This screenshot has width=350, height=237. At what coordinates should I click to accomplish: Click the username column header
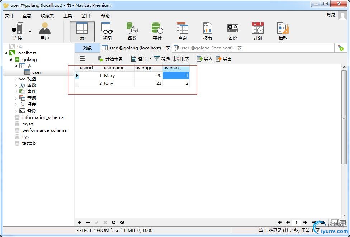pos(119,68)
